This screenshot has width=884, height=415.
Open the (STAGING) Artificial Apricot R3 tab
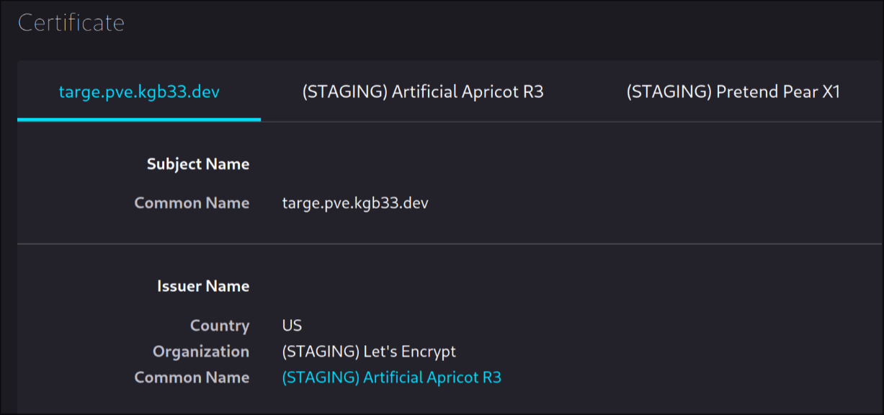point(424,92)
